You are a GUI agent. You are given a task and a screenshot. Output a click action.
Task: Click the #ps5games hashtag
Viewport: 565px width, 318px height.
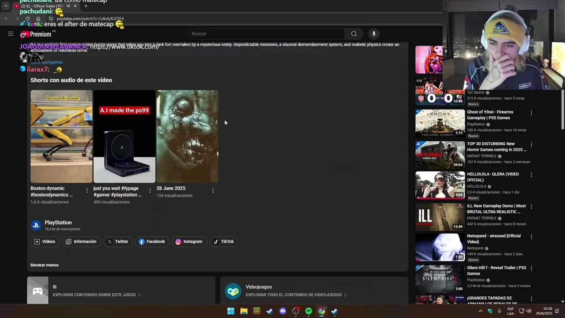pos(52,62)
